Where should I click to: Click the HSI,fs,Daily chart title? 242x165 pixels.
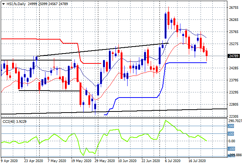point(16,4)
